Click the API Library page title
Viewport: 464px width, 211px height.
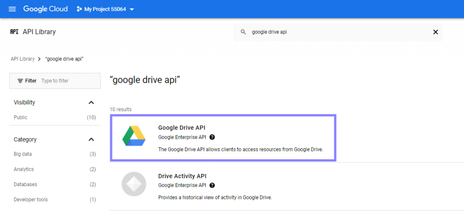pyautogui.click(x=39, y=32)
